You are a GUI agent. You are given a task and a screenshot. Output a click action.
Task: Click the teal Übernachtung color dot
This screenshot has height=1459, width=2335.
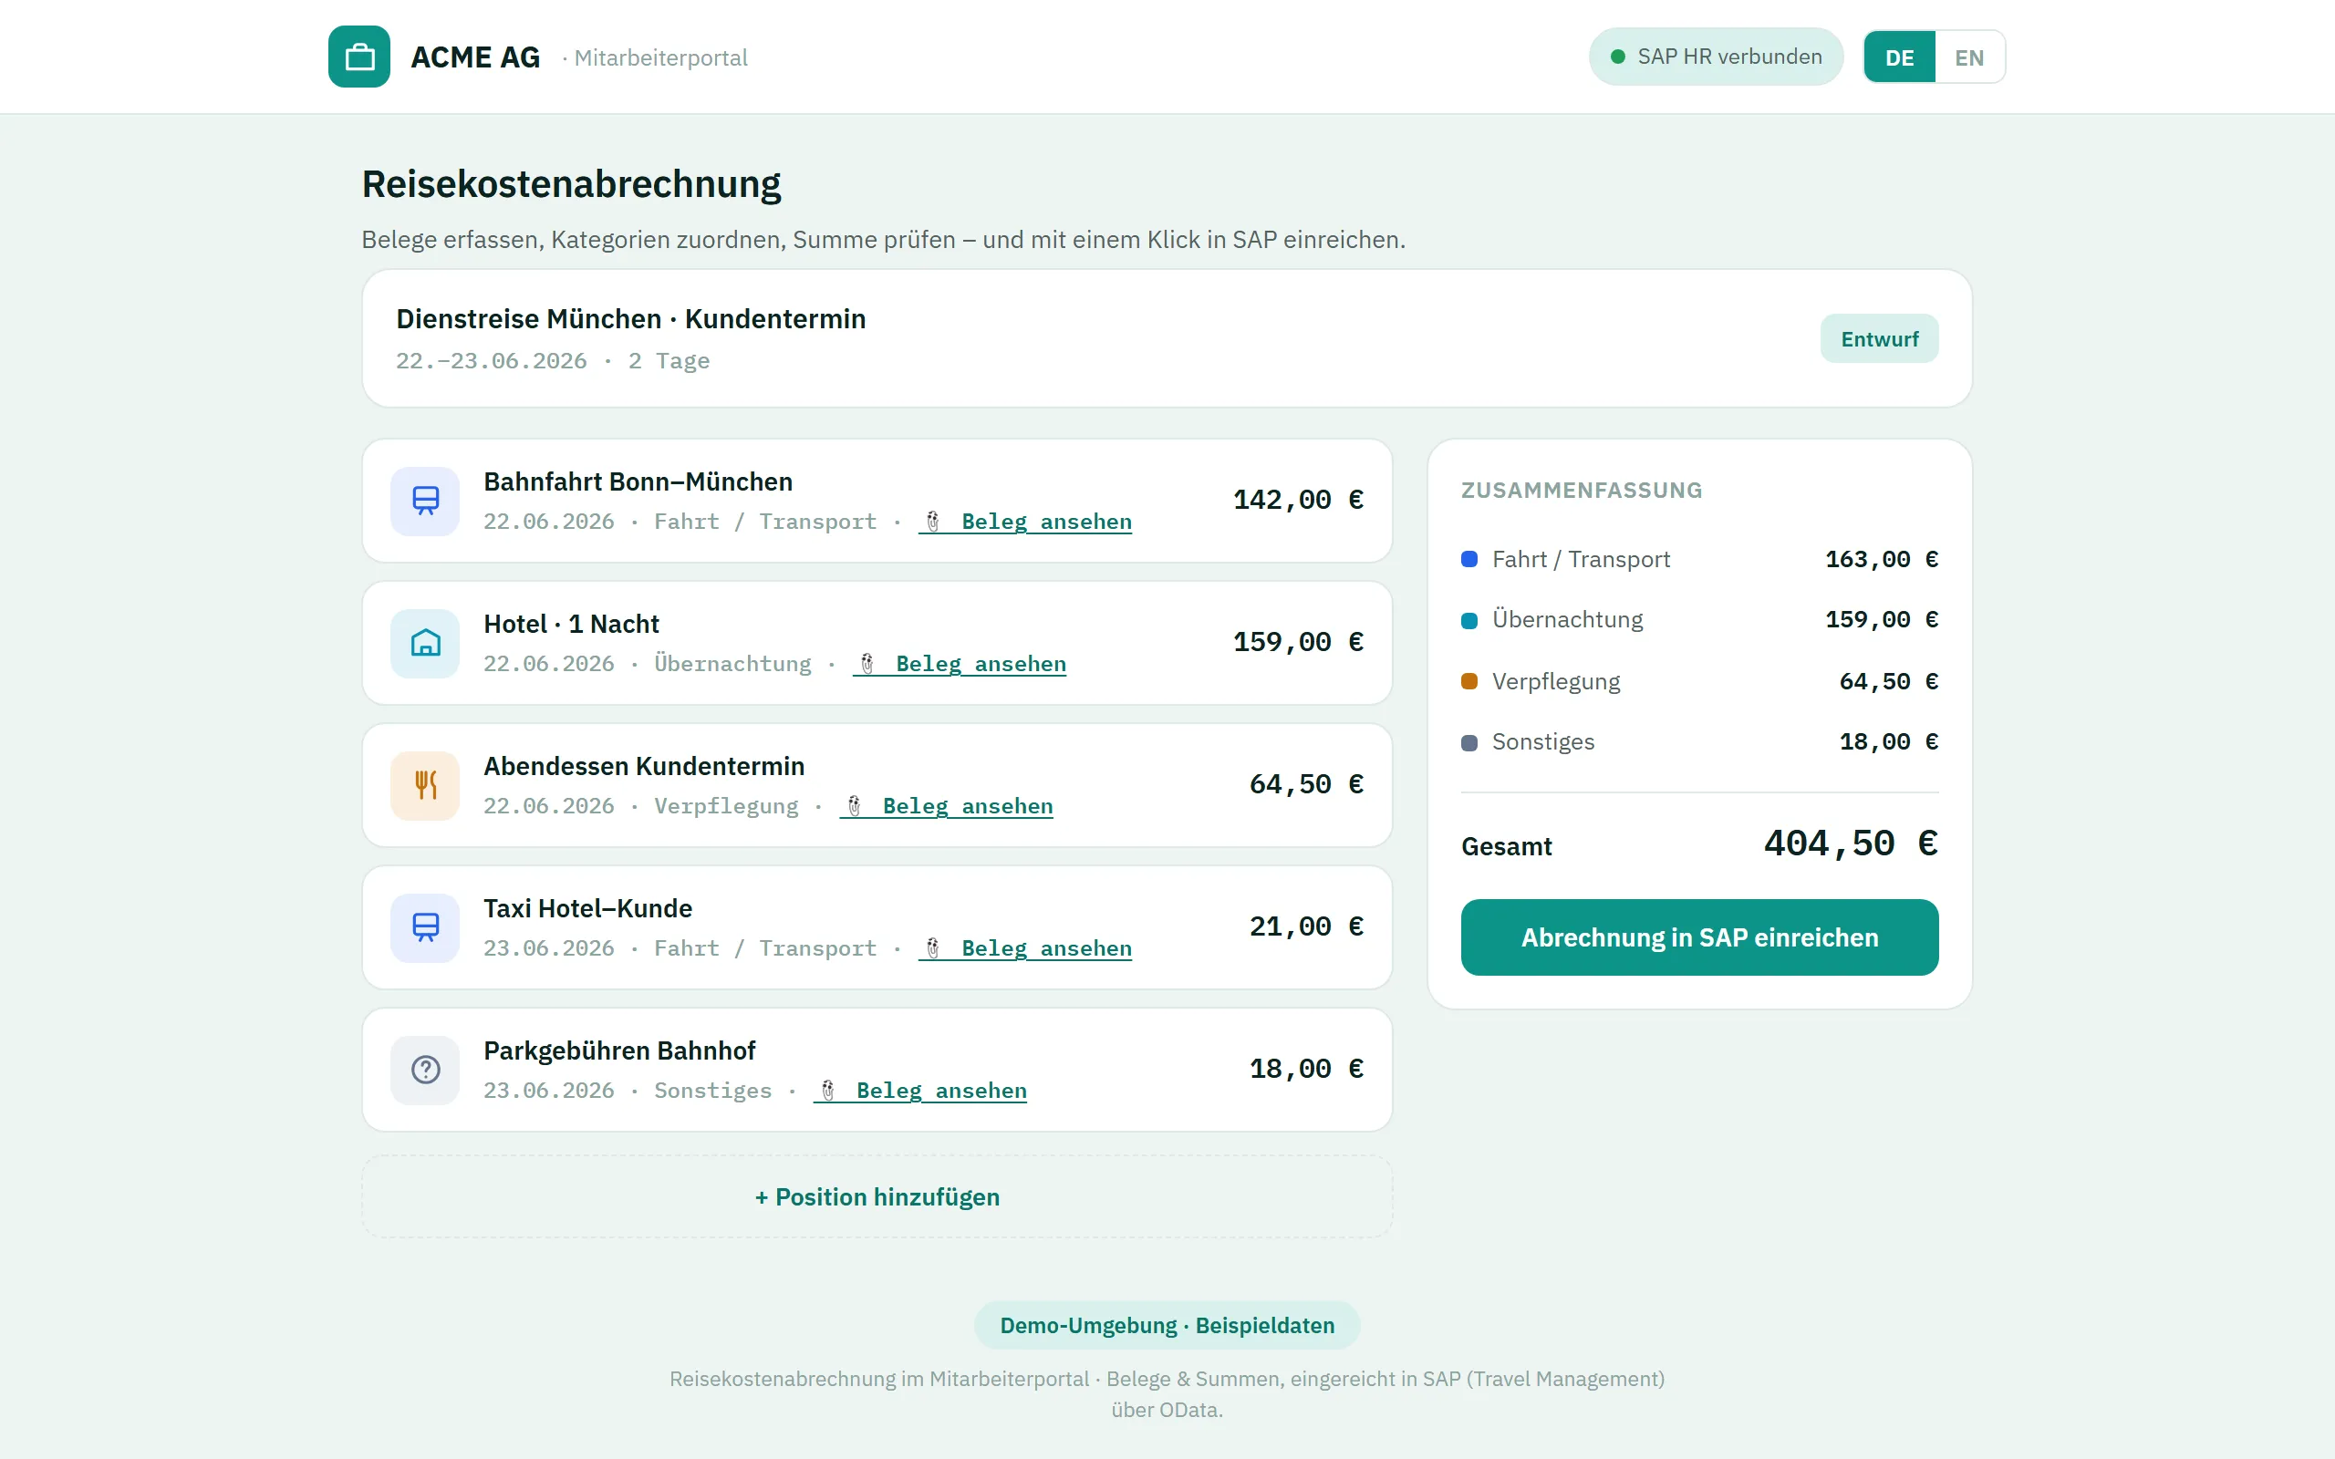tap(1469, 620)
